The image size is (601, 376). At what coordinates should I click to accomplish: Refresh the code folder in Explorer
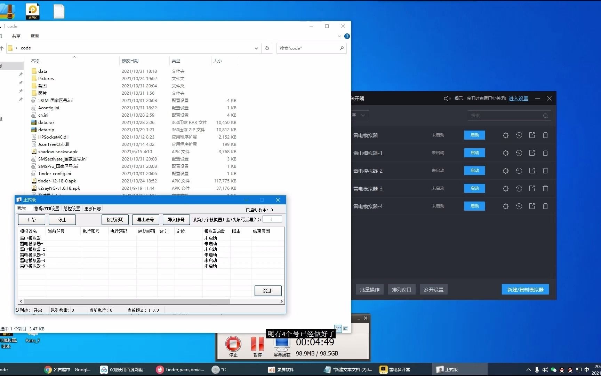tap(267, 48)
